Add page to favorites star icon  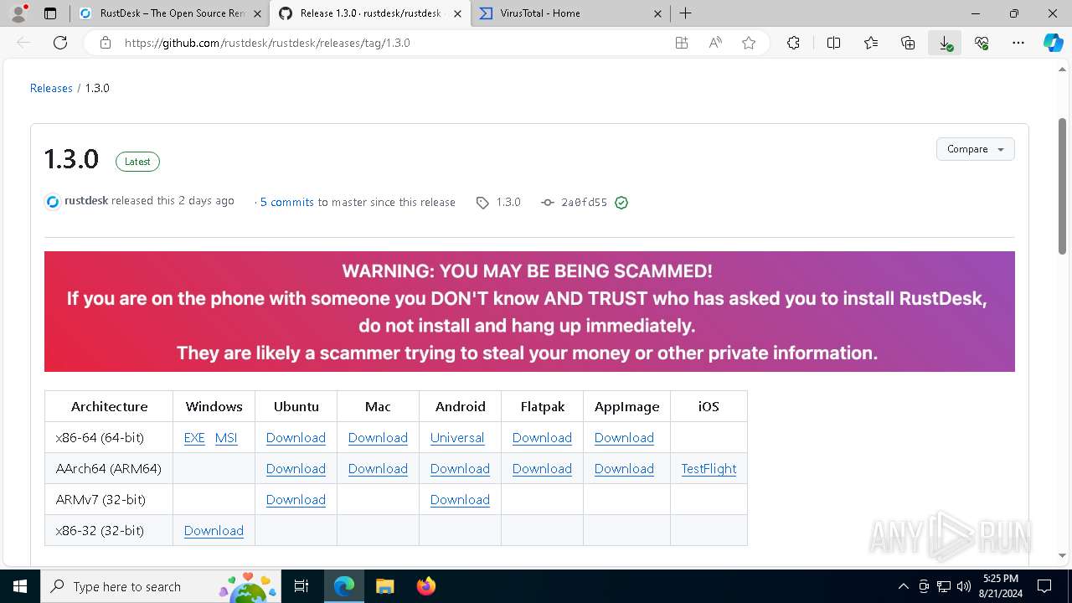click(x=749, y=43)
